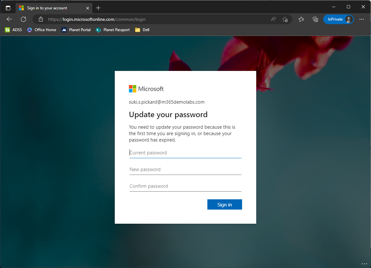
Task: Open a new tab
Action: [x=98, y=8]
